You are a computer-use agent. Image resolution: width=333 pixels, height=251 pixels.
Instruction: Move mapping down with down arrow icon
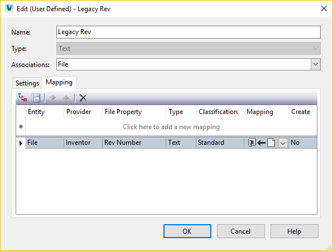click(52, 98)
